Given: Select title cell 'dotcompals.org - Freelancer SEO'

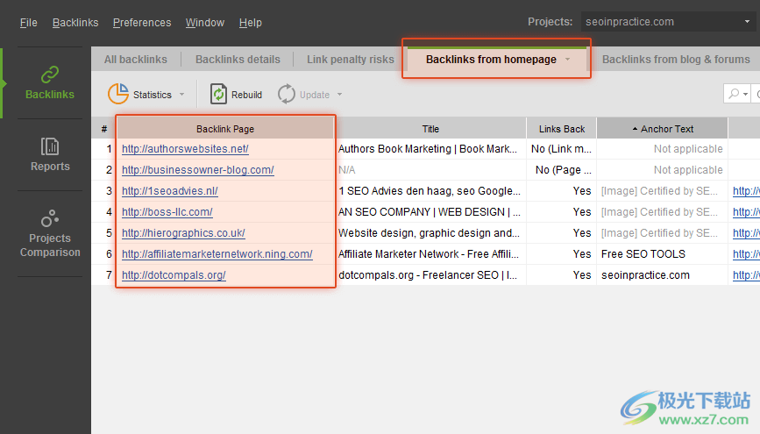Looking at the screenshot, I should (430, 275).
